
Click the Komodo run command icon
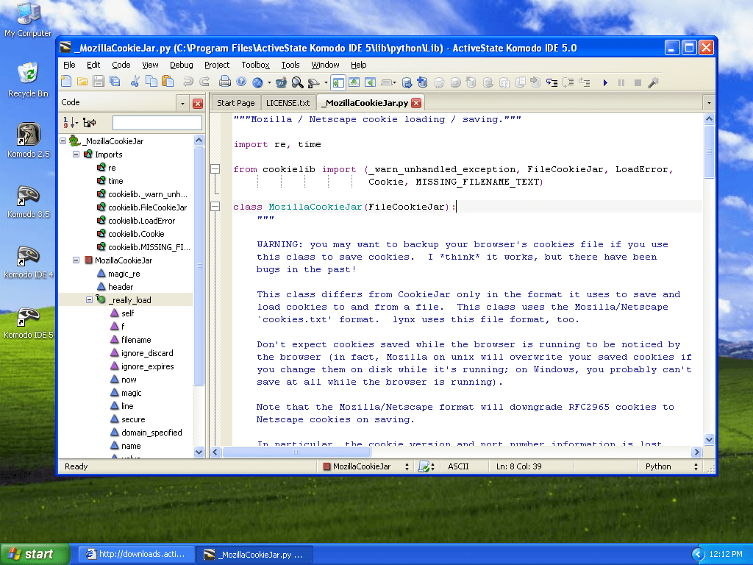click(x=313, y=83)
